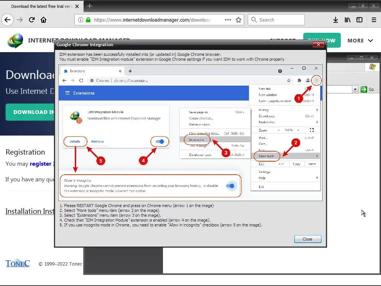The image size is (381, 286).
Task: Show site information icon in address bar
Action: [x=81, y=20]
